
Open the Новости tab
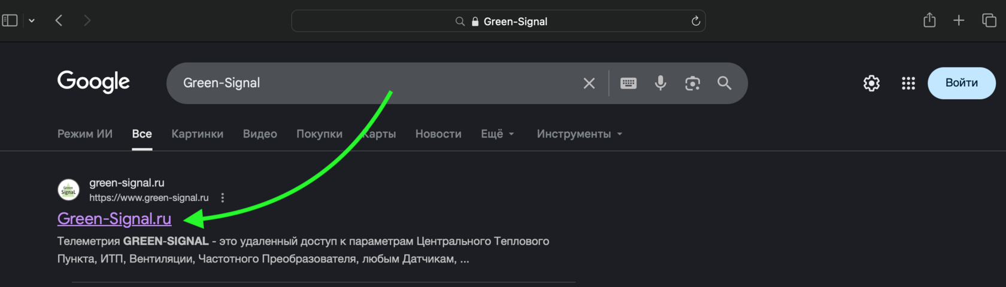click(438, 134)
